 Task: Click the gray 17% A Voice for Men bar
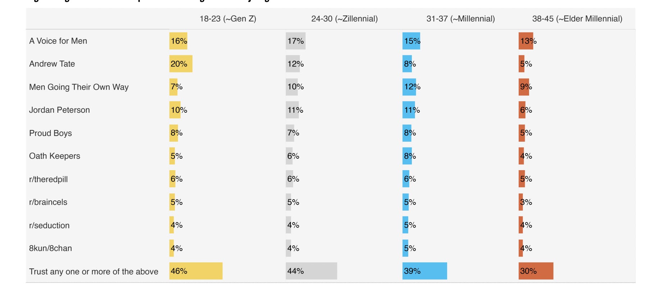click(296, 41)
